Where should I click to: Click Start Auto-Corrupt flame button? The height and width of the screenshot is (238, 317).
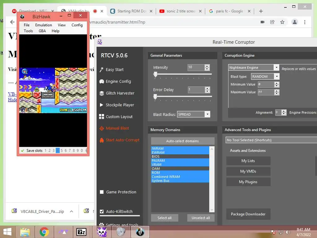tap(102, 140)
